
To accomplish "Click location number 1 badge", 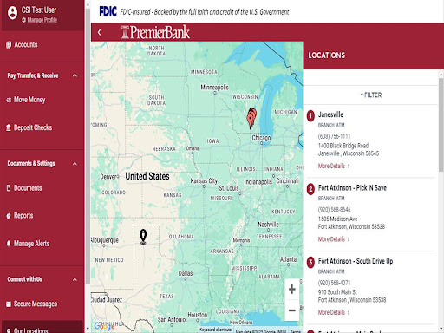I will 310,116.
